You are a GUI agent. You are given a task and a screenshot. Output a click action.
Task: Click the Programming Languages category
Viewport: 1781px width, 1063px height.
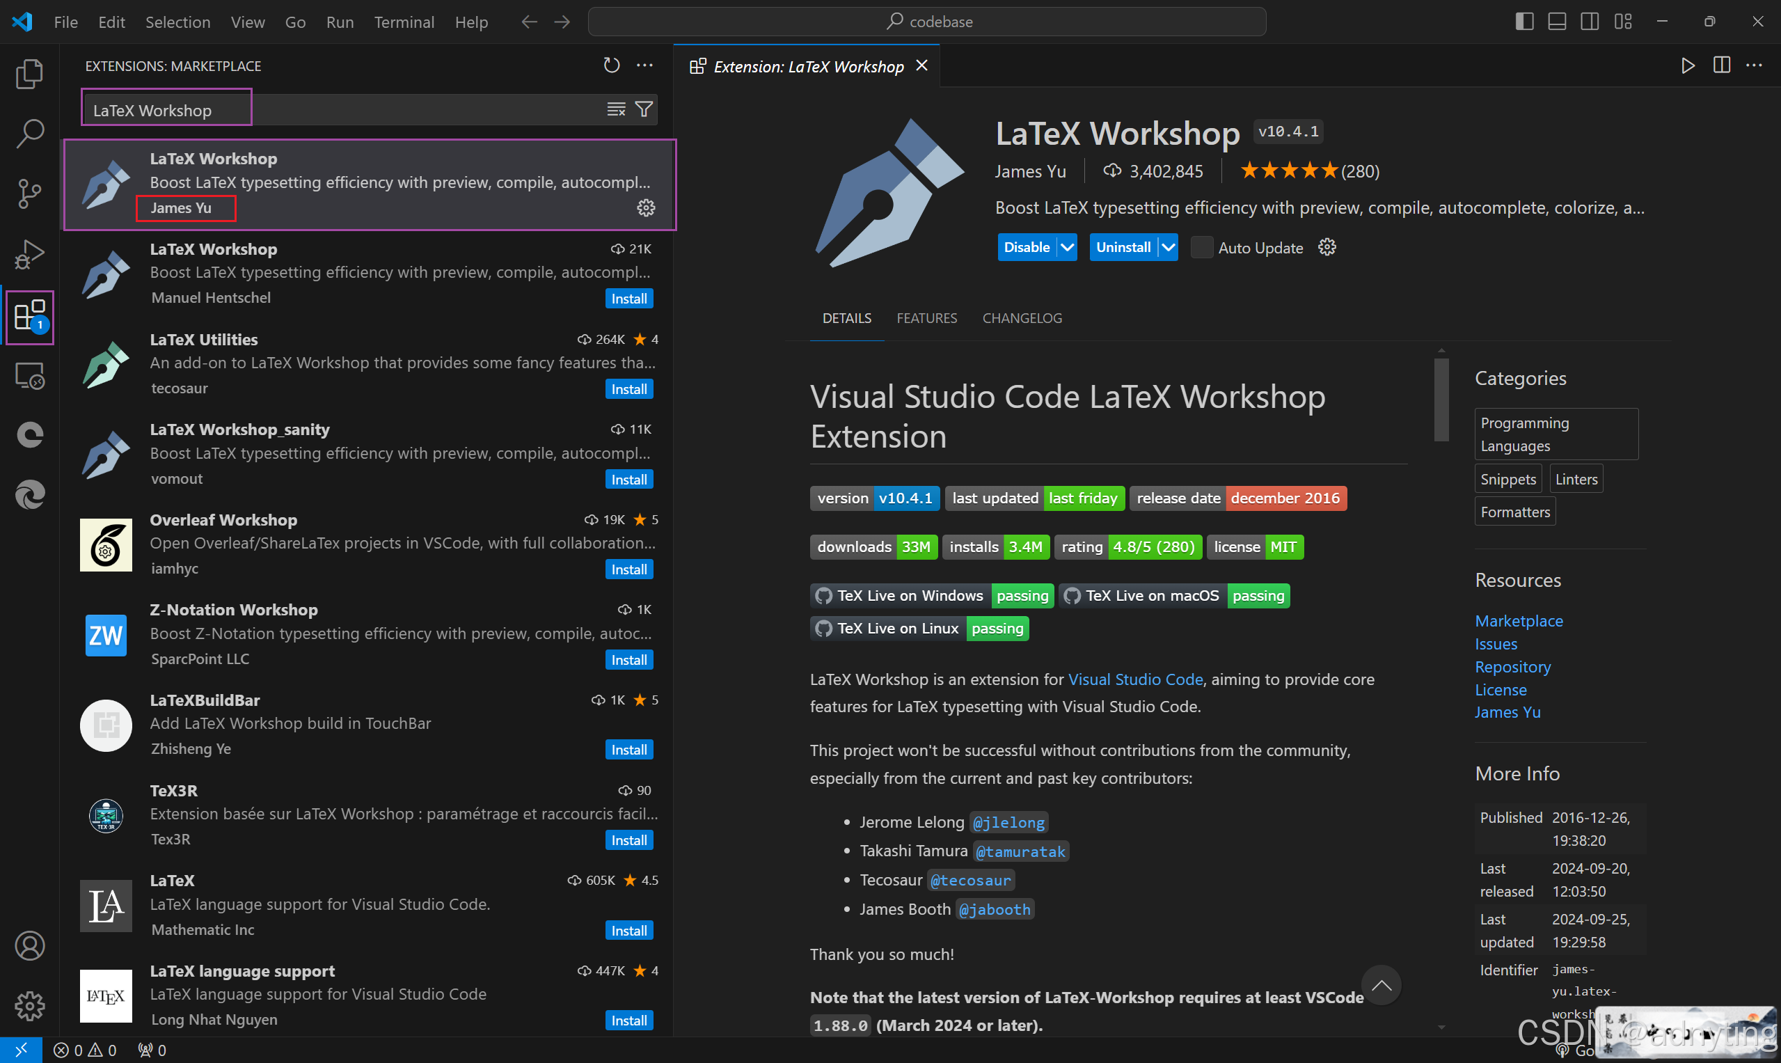click(1556, 434)
